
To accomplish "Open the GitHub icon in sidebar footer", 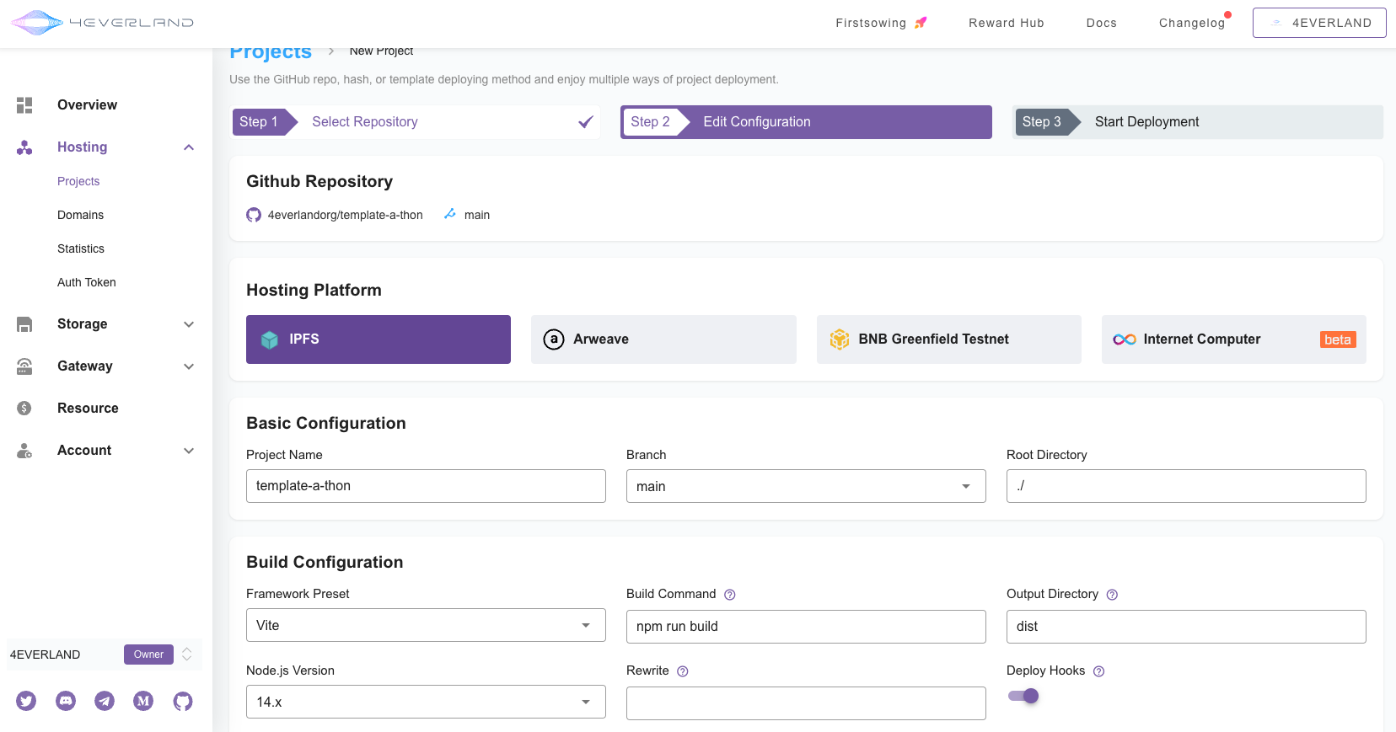I will tap(183, 701).
